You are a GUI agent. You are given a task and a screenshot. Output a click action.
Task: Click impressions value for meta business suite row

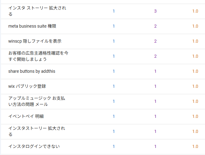(155, 26)
